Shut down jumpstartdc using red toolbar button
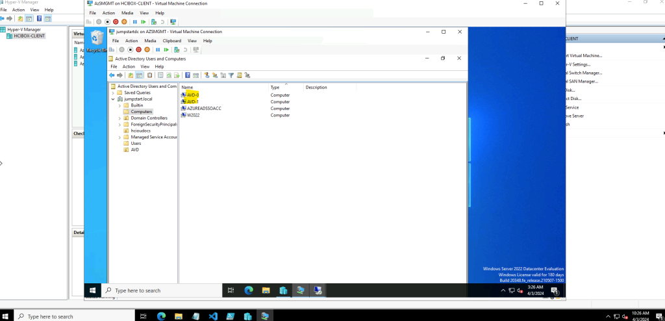Image resolution: width=665 pixels, height=321 pixels. (138, 49)
